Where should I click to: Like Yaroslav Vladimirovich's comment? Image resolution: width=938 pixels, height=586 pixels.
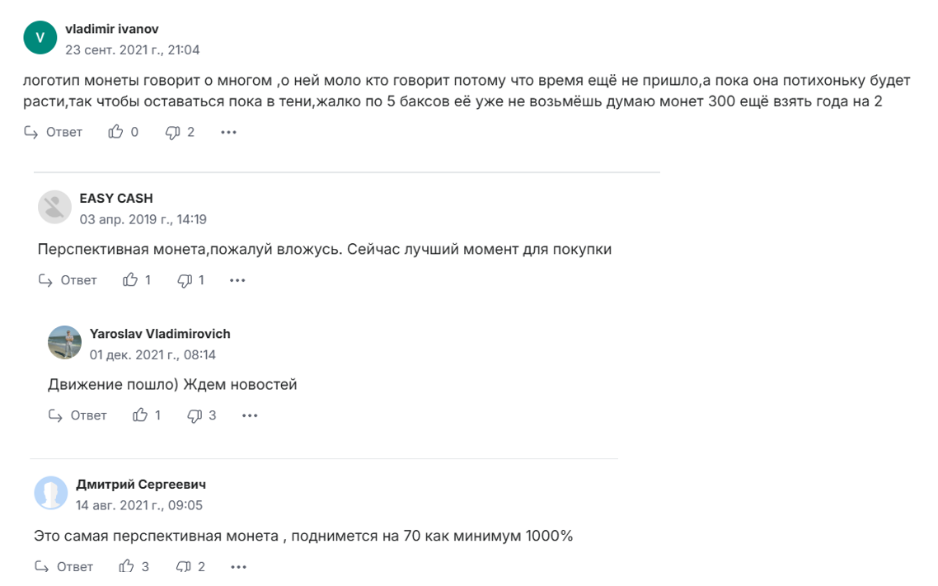tap(140, 415)
